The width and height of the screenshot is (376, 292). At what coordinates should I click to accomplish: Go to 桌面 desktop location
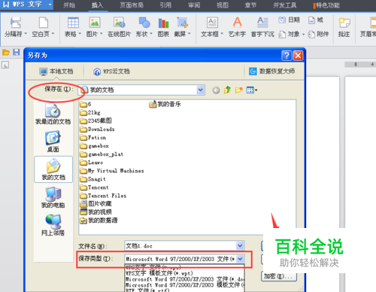53,141
